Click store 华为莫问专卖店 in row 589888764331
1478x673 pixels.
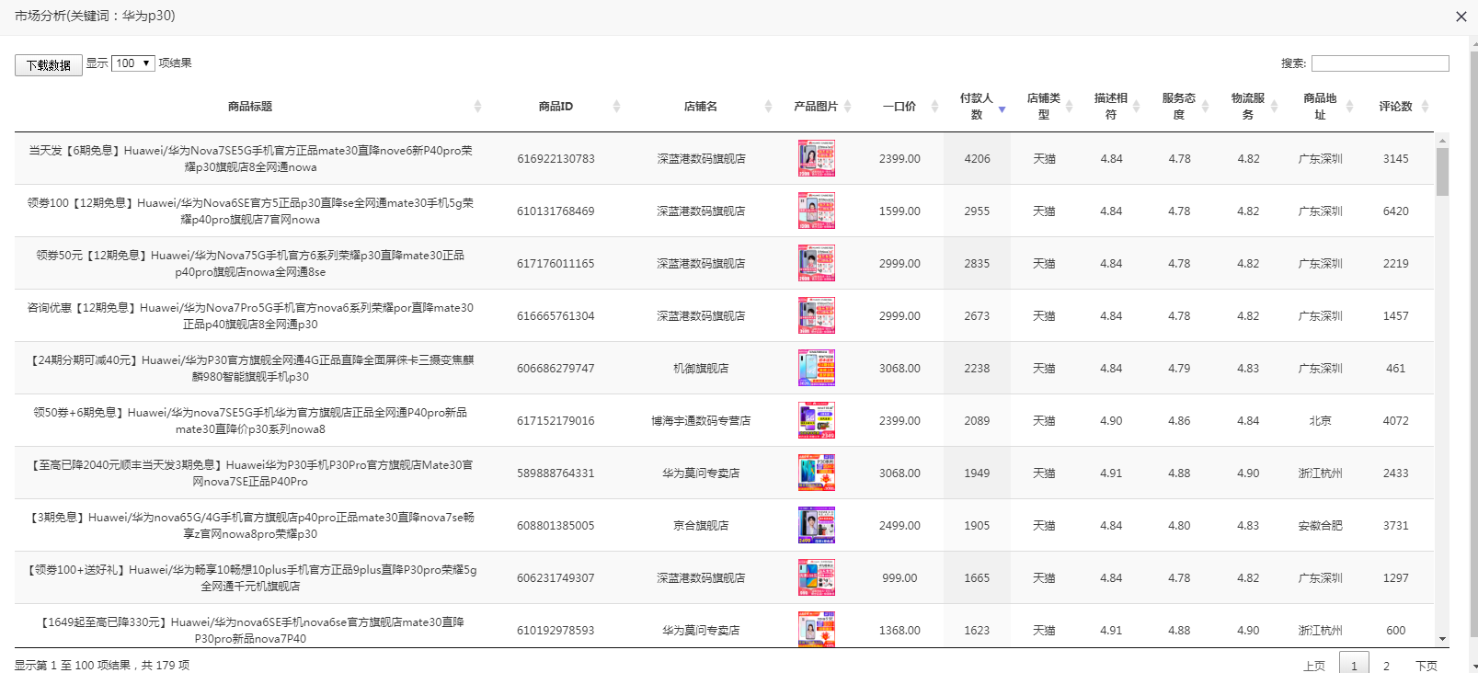701,473
